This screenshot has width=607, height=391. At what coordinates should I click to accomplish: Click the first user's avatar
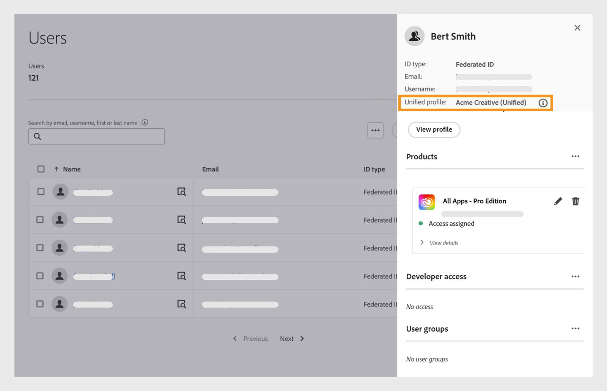[60, 192]
